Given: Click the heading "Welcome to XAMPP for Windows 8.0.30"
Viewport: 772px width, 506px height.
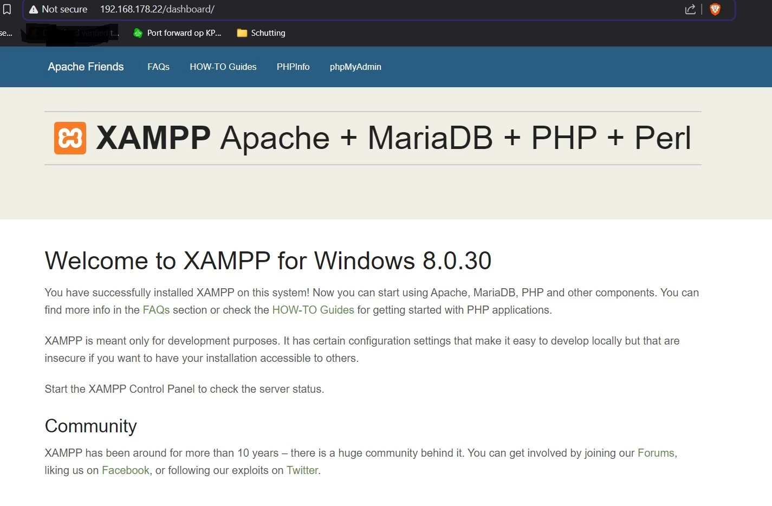Looking at the screenshot, I should coord(268,261).
